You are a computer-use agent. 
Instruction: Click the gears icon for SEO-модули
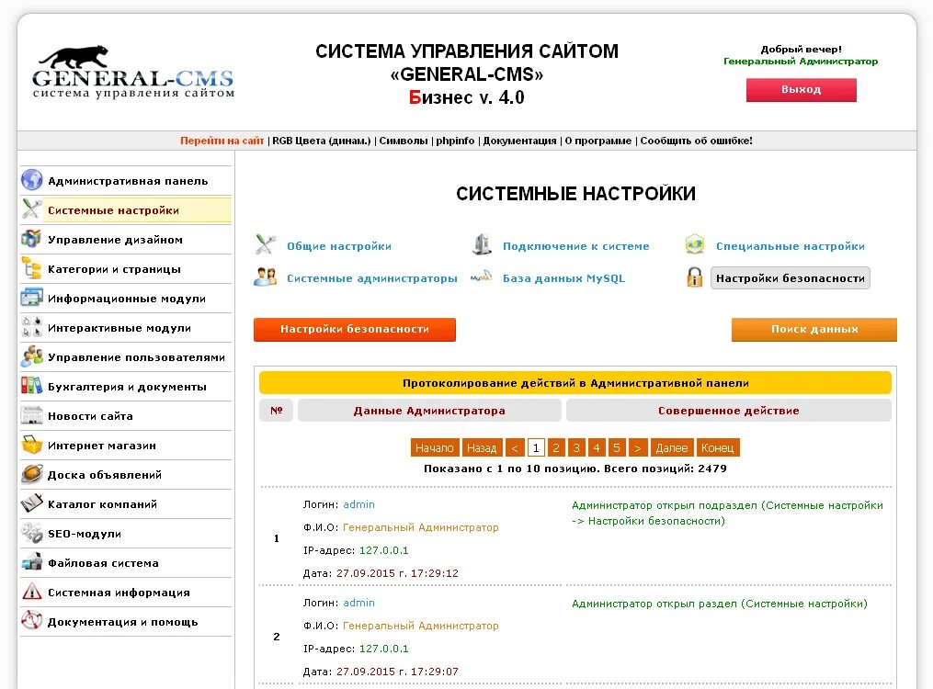pos(31,533)
